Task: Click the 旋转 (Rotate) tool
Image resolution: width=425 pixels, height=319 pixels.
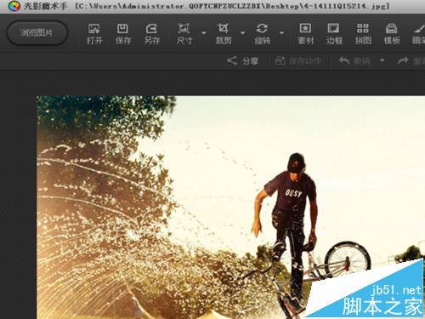Action: [262, 34]
